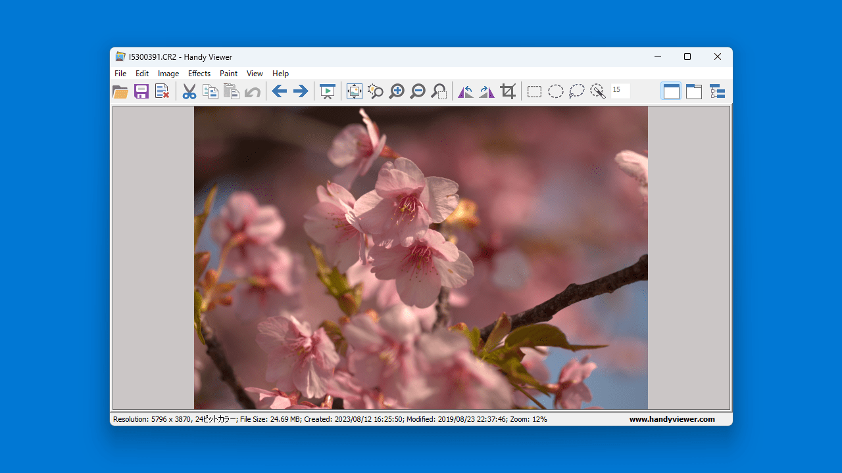Paste from clipboard via the toolbar
Screen dimensions: 842x473
[x=232, y=91]
